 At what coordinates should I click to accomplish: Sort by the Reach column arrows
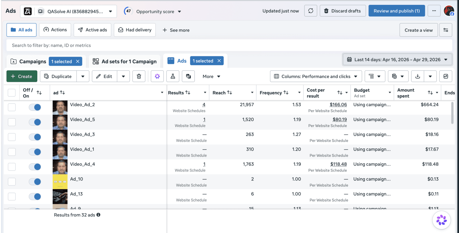tap(229, 93)
